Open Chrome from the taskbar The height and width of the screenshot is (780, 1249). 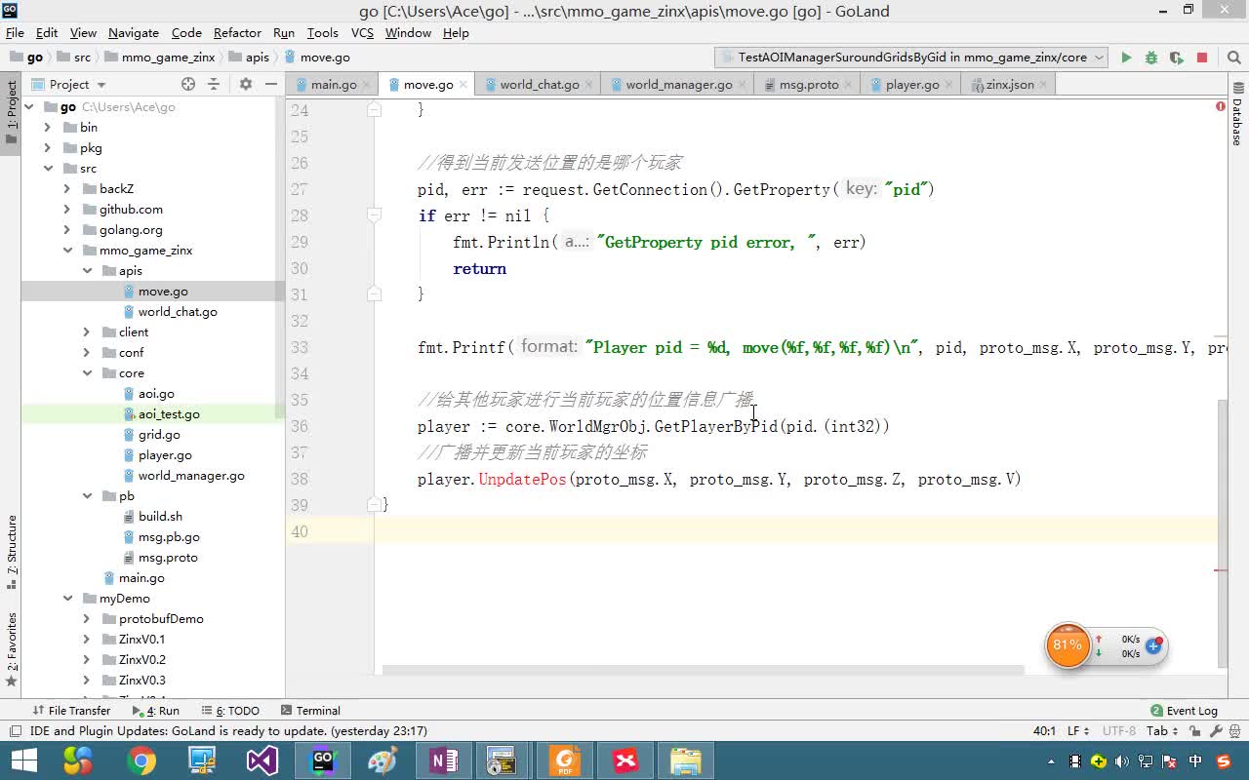coord(141,760)
